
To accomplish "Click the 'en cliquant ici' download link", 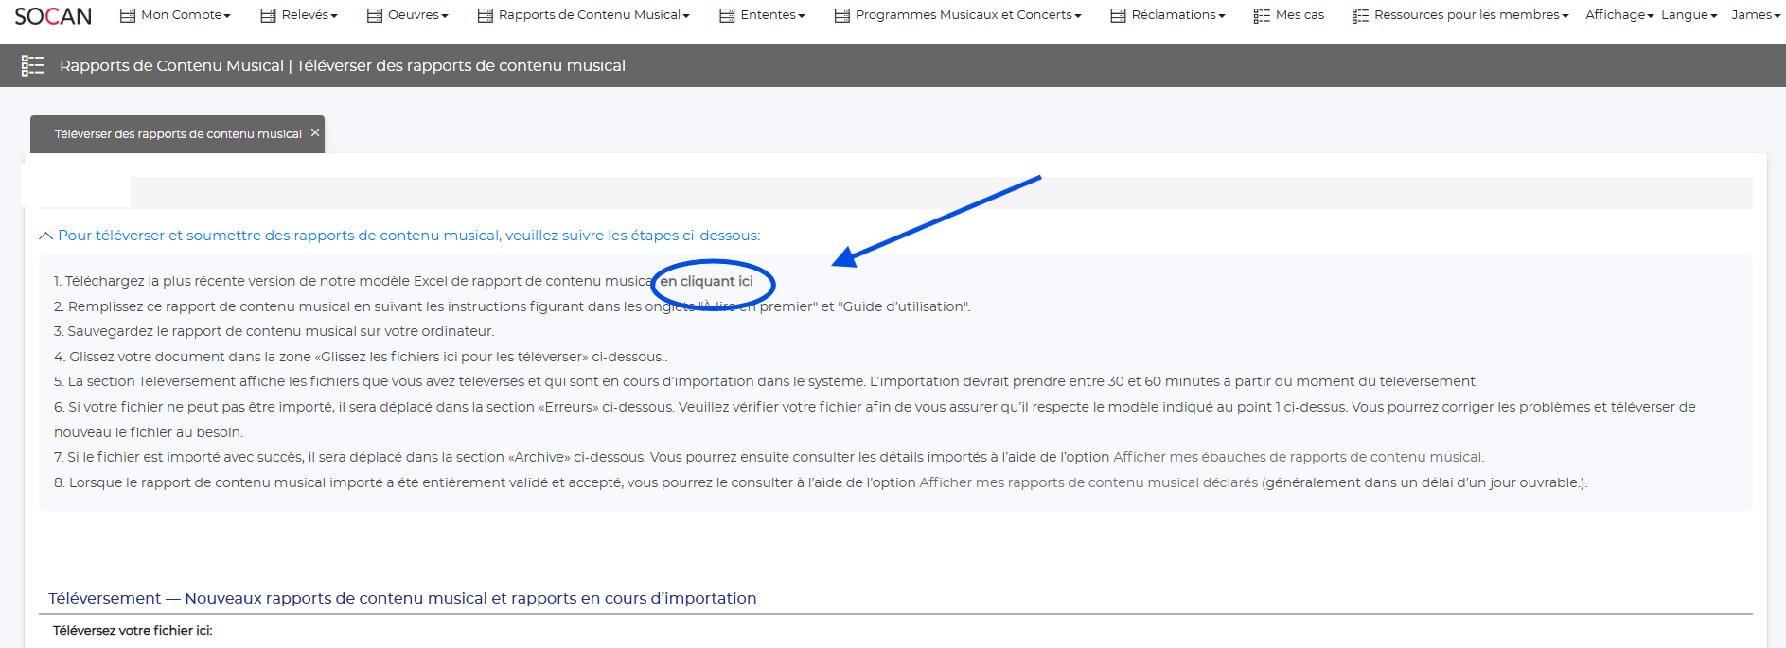I will click(706, 281).
